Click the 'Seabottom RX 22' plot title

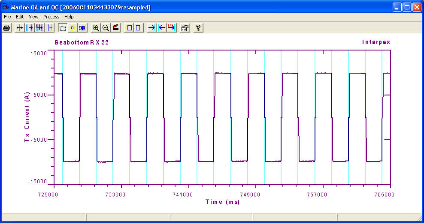82,42
